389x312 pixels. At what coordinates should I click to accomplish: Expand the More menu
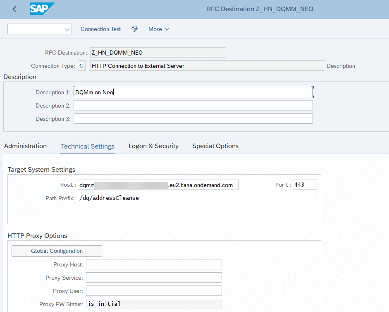tap(159, 29)
